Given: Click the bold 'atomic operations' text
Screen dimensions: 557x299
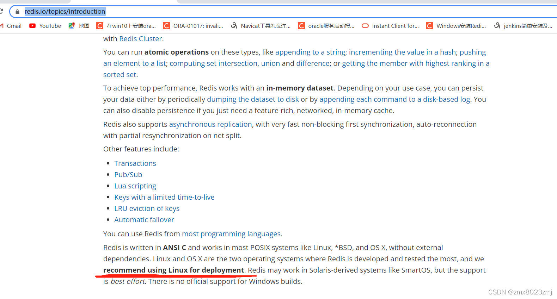Looking at the screenshot, I should (x=177, y=52).
